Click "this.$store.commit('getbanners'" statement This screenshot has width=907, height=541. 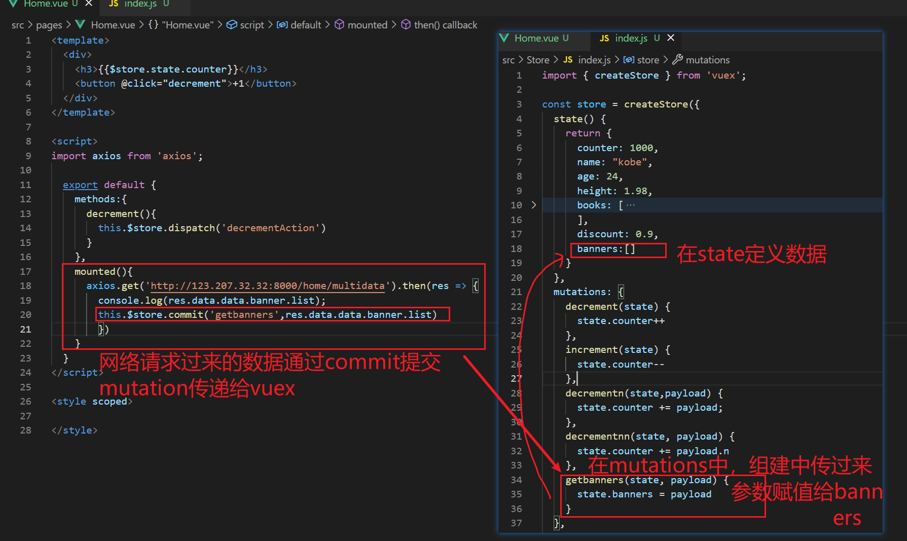tap(267, 314)
